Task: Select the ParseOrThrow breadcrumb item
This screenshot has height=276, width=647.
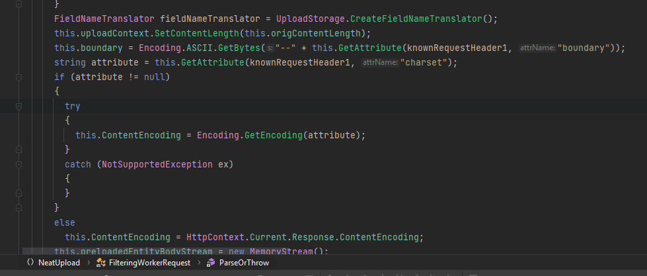Action: [244, 263]
